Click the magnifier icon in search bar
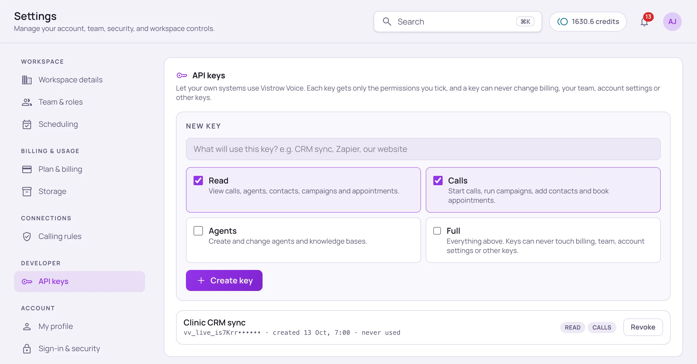 pyautogui.click(x=387, y=22)
